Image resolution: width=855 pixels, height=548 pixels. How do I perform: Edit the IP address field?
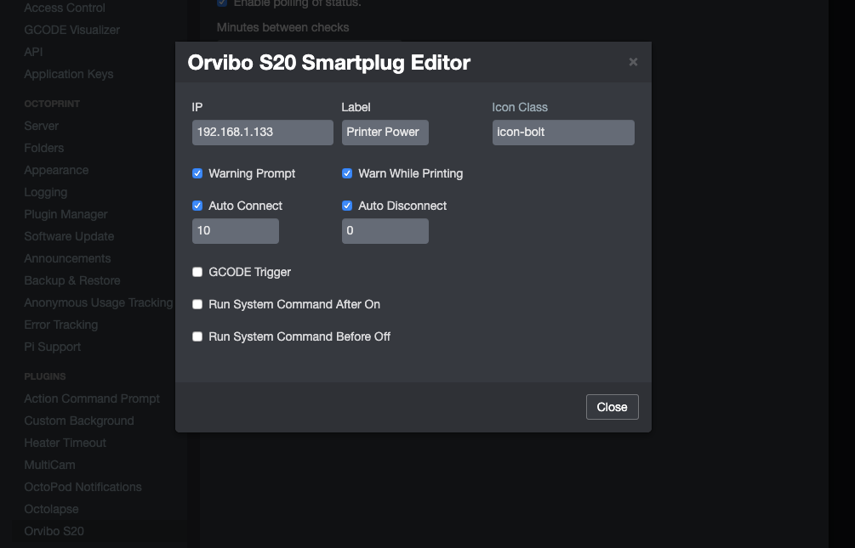[x=262, y=133]
